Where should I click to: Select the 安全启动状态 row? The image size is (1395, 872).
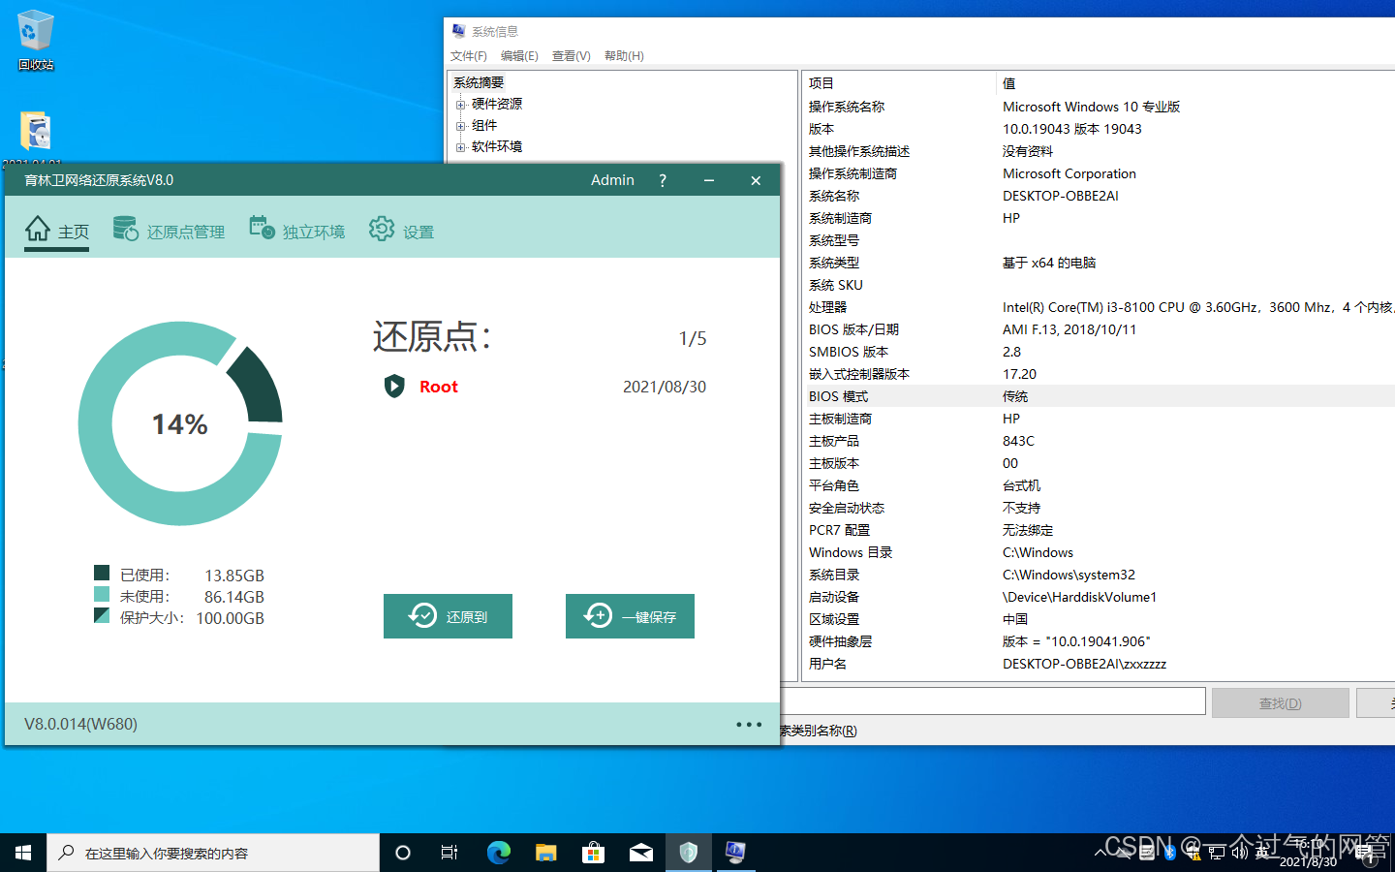coord(1100,508)
